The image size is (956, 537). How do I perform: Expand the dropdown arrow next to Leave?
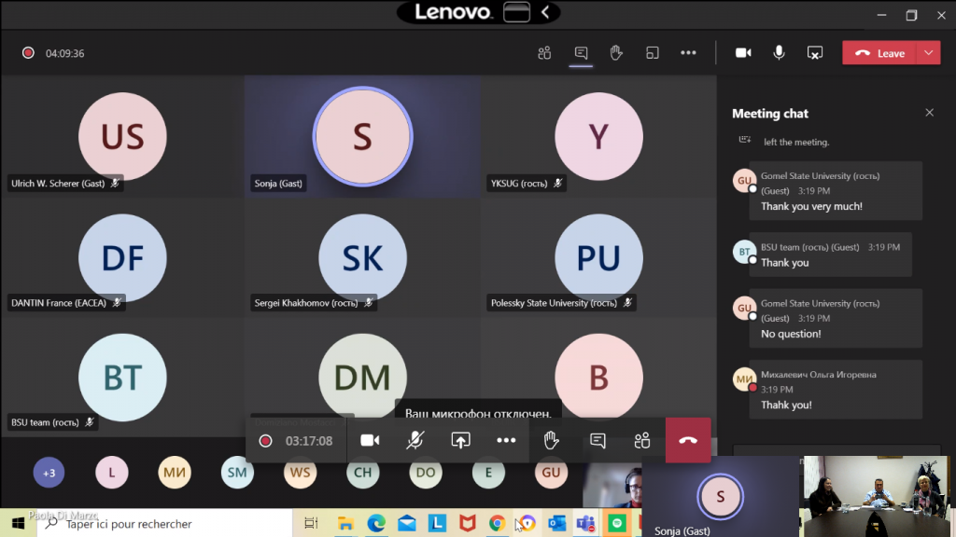click(x=928, y=53)
